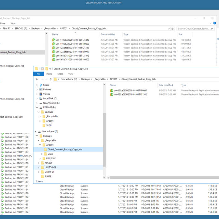Select file vm-123.afabD2018-01-03T121342 icon

tap(53, 48)
